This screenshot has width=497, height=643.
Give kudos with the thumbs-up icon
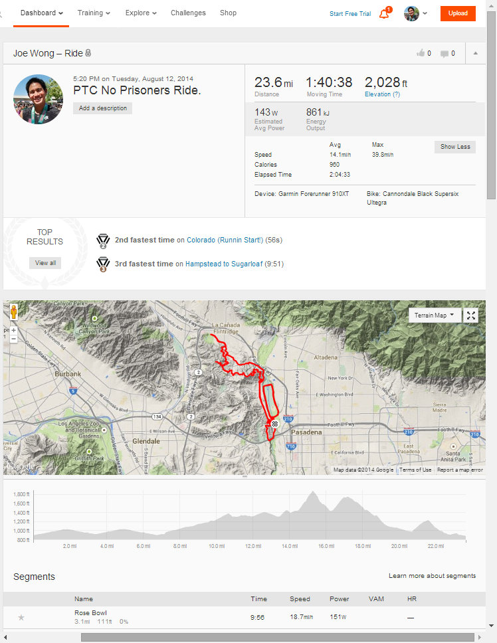421,53
